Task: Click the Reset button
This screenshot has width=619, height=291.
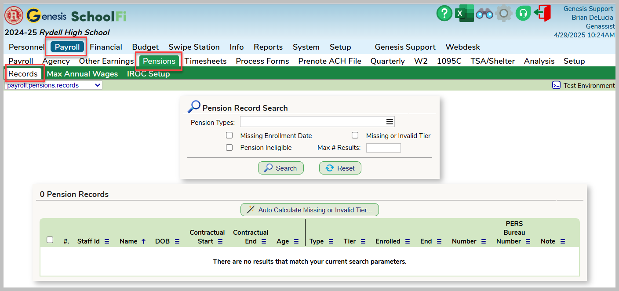Action: coord(340,168)
